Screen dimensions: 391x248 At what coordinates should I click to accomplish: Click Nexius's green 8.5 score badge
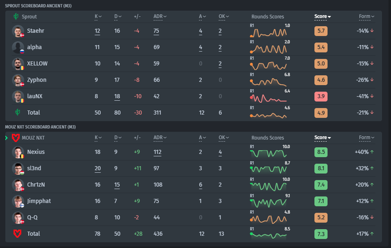click(321, 152)
